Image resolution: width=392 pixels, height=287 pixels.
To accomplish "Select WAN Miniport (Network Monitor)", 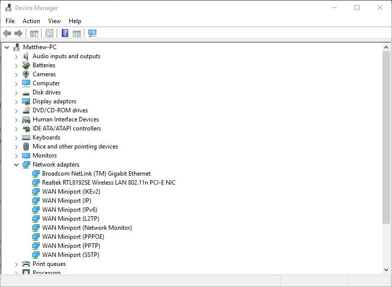I will click(x=87, y=227).
